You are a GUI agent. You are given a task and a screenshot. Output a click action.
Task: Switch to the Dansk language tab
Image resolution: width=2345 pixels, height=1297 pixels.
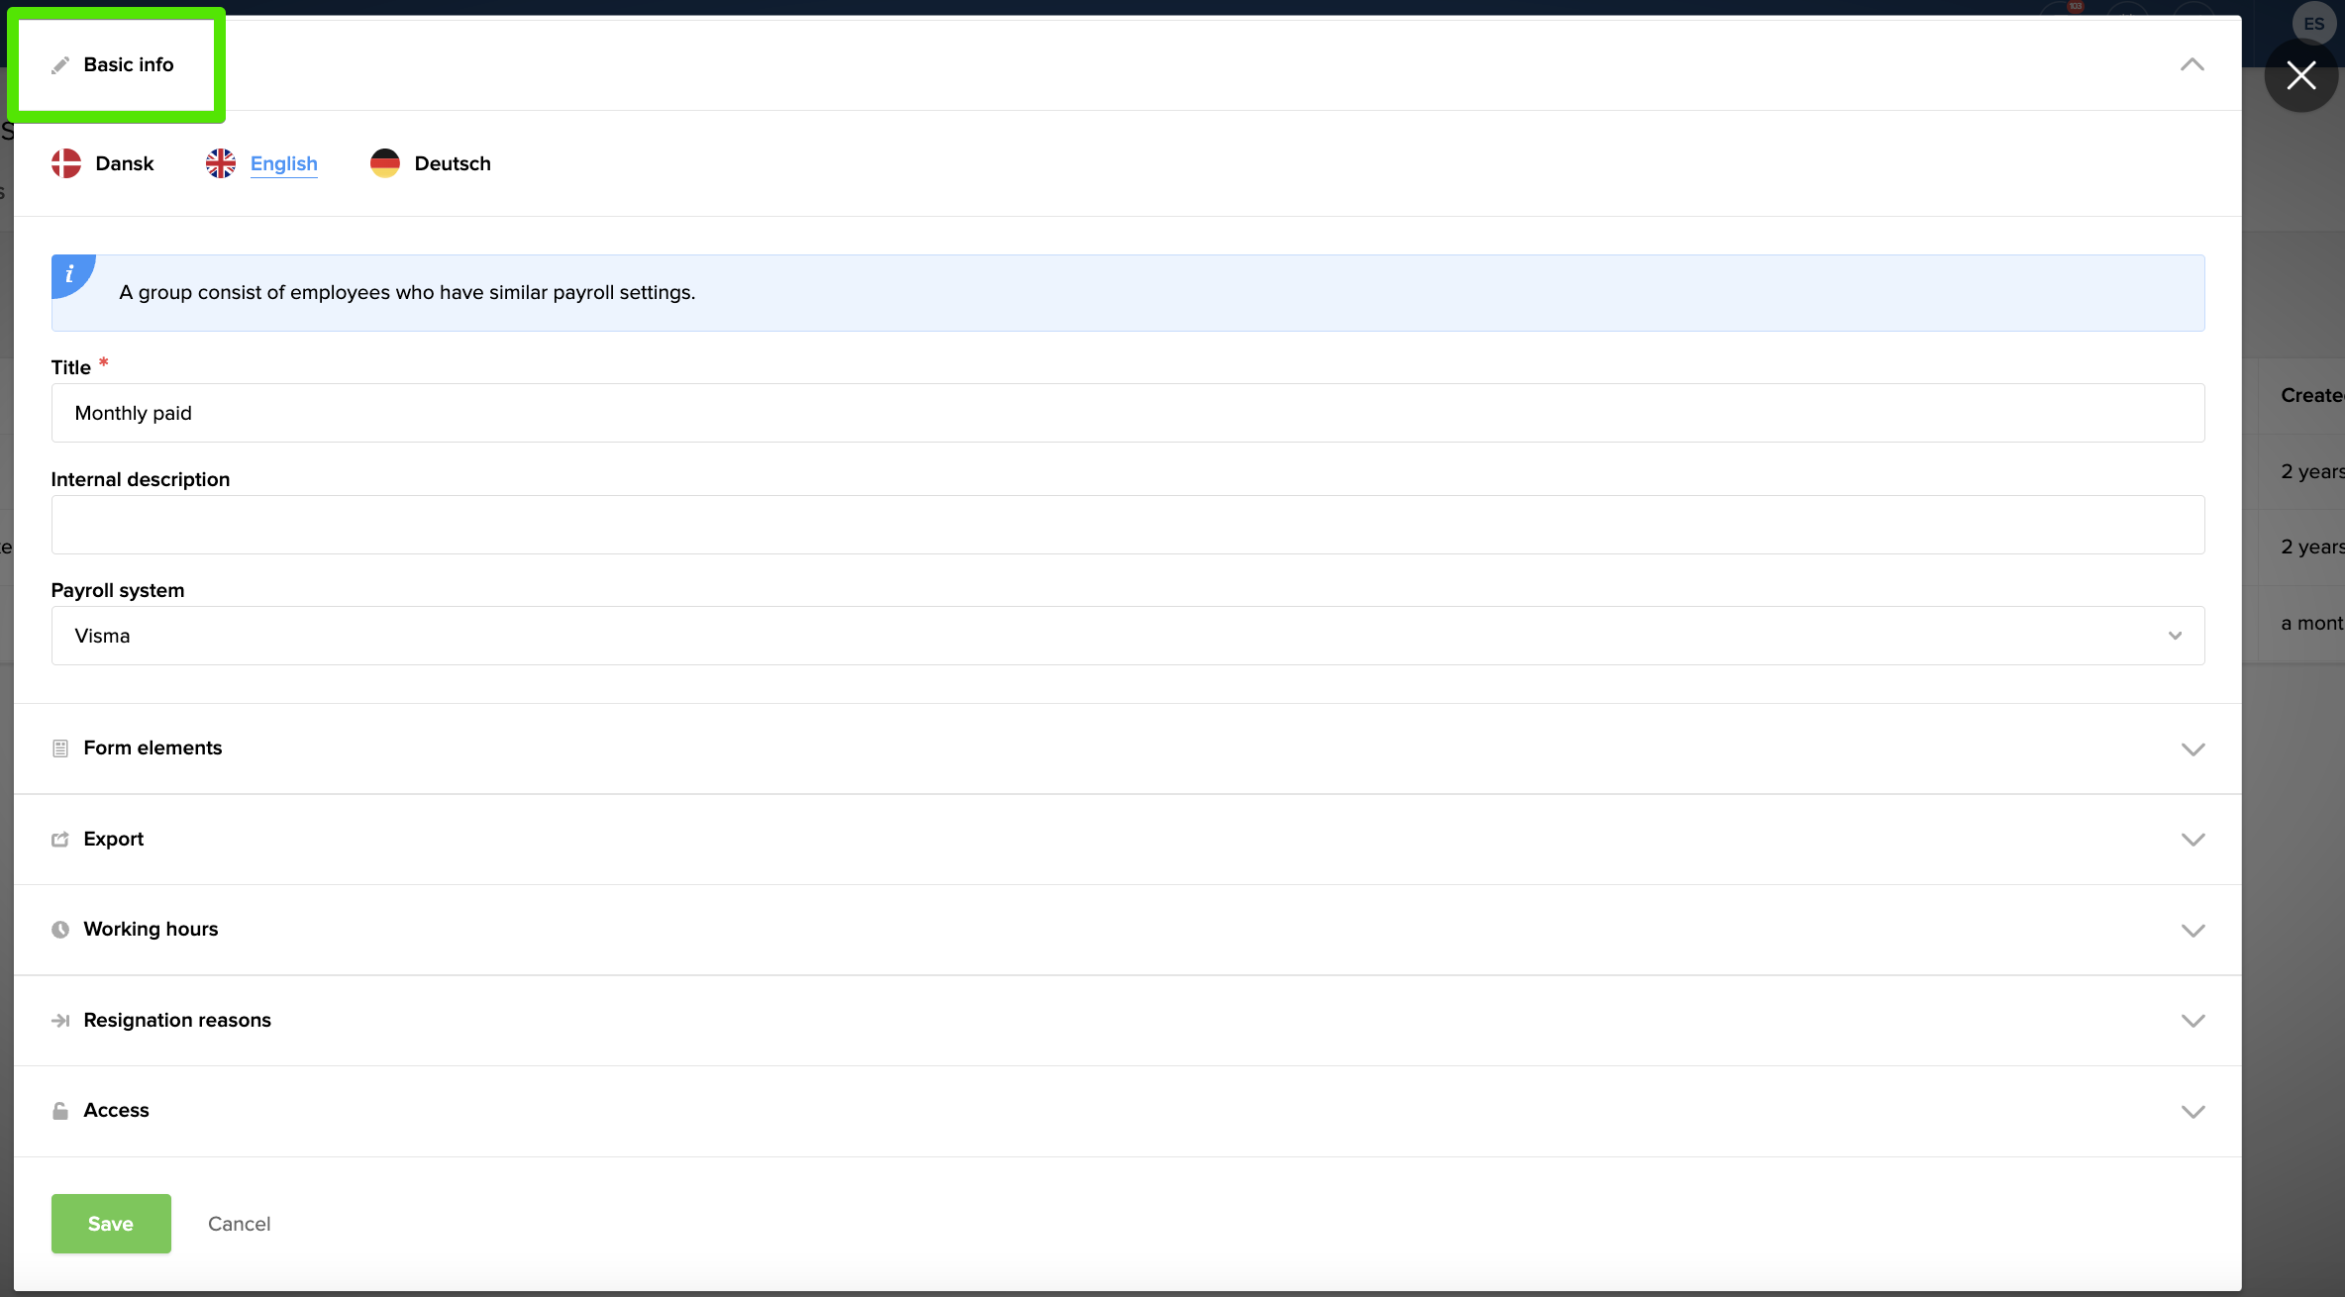coord(124,163)
